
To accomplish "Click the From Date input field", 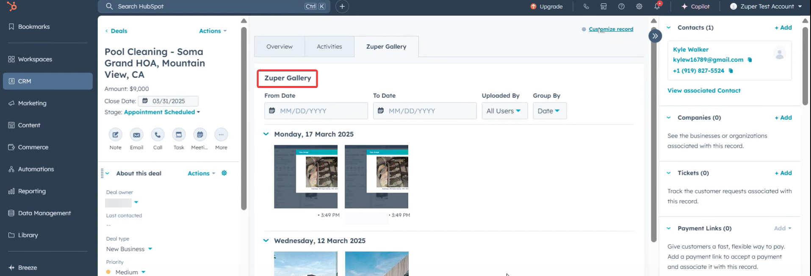I will [x=316, y=111].
